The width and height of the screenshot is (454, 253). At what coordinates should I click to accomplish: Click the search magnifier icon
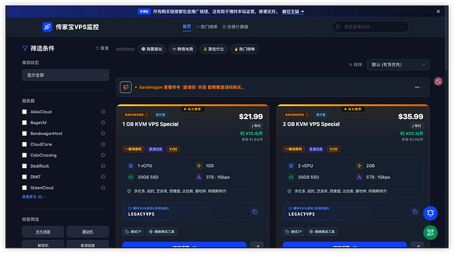[x=338, y=27]
